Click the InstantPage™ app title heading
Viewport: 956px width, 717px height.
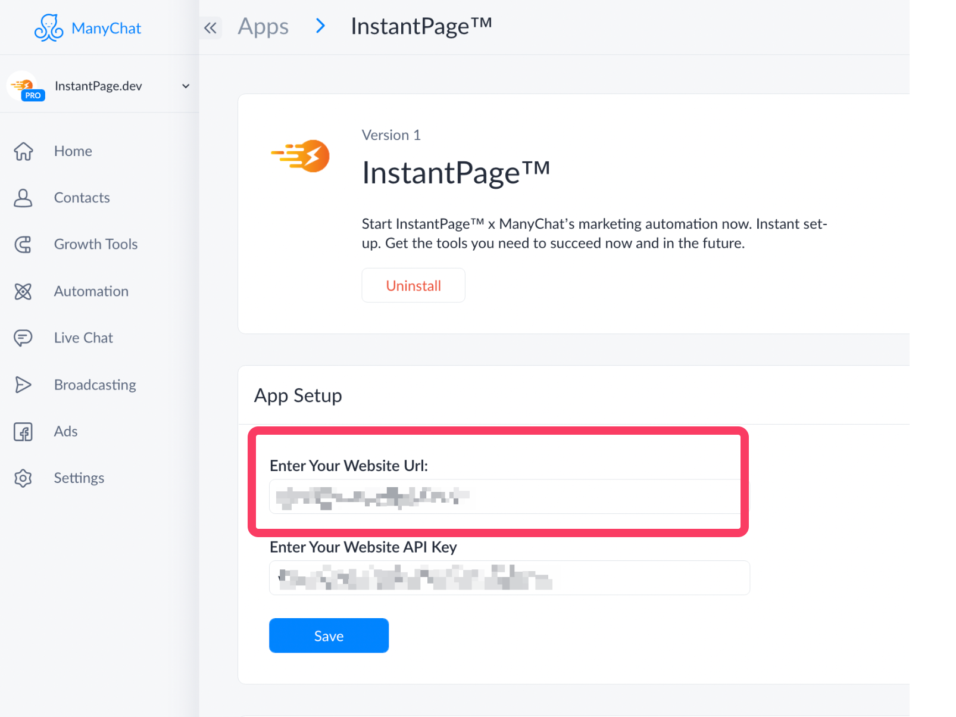pos(456,173)
